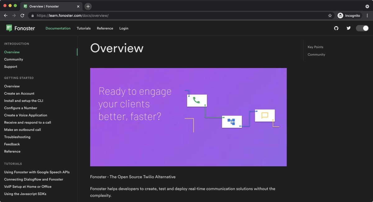Open Make an outbound call page

coord(22,130)
